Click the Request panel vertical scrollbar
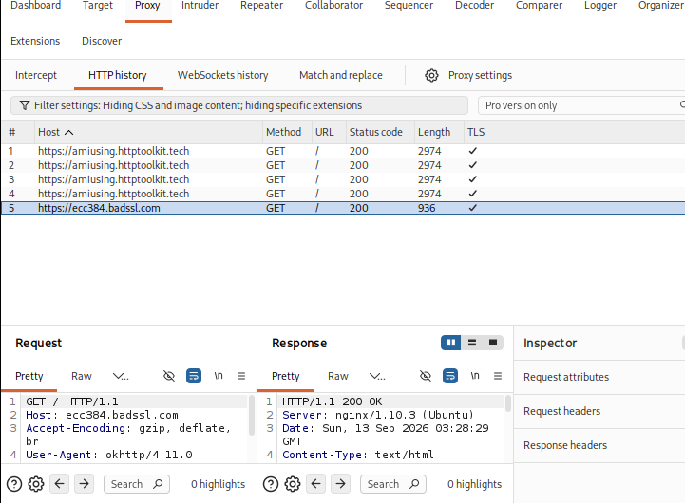This screenshot has width=685, height=503. (x=252, y=415)
